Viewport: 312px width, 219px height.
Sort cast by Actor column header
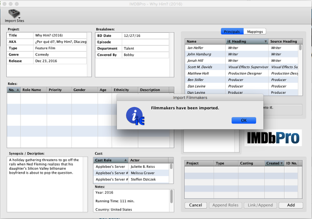148,160
